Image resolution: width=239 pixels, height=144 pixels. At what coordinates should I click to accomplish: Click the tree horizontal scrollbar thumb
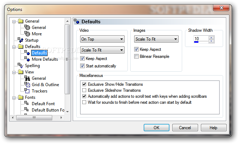(x=34, y=118)
